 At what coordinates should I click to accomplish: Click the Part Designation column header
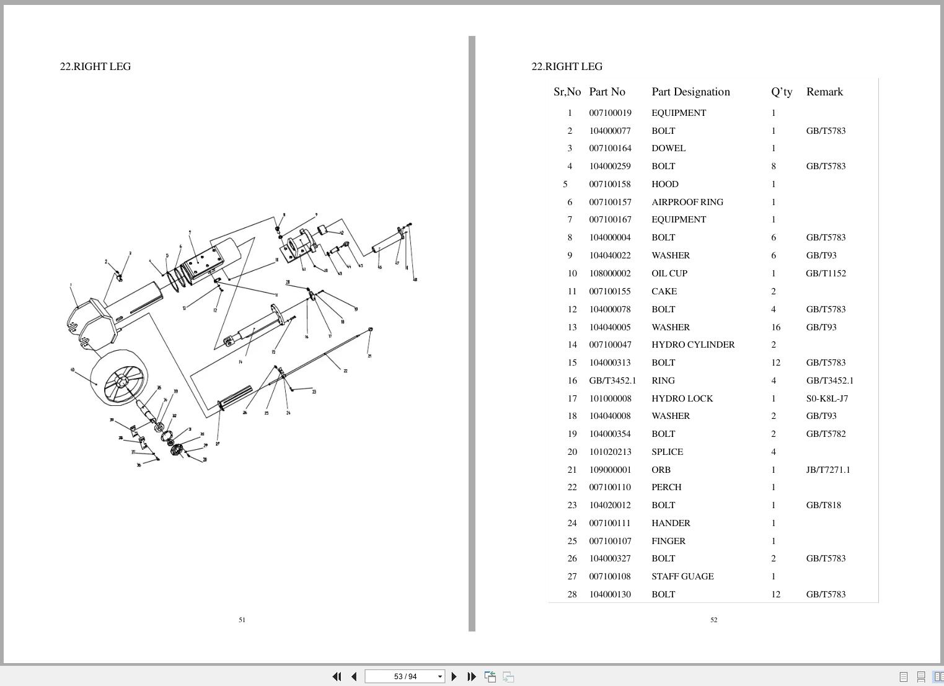690,92
